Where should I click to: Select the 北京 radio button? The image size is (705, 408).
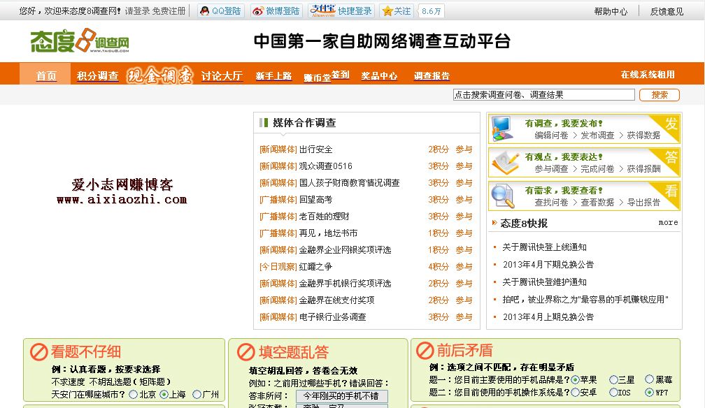(133, 395)
